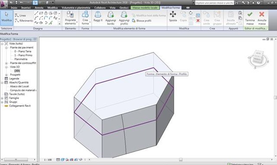Collapse the Piante dei pavimenti node
This screenshot has width=277, height=165.
pos(6,48)
